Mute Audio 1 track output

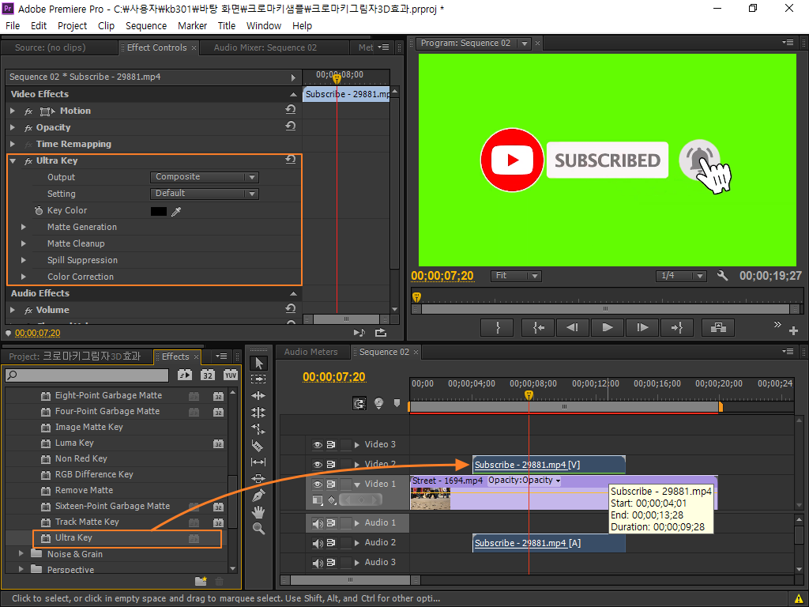click(x=318, y=523)
